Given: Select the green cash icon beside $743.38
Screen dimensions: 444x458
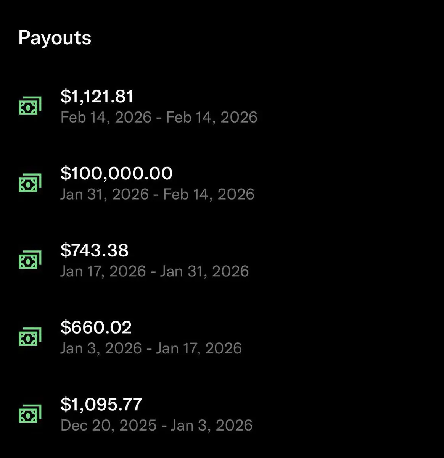Looking at the screenshot, I should (30, 260).
